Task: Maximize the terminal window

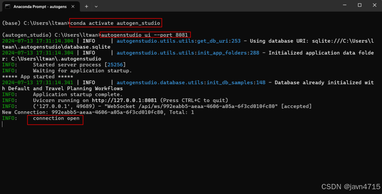Action: (x=360, y=5)
